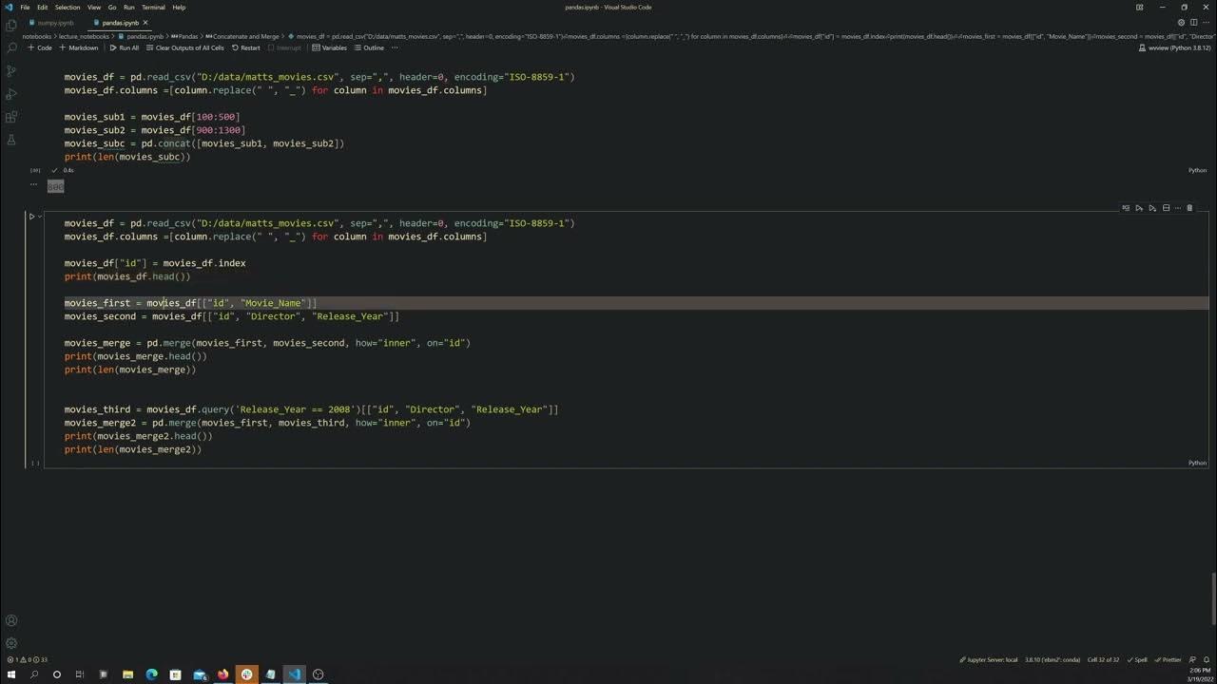Image resolution: width=1217 pixels, height=684 pixels.
Task: Open the Help menu
Action: [179, 7]
